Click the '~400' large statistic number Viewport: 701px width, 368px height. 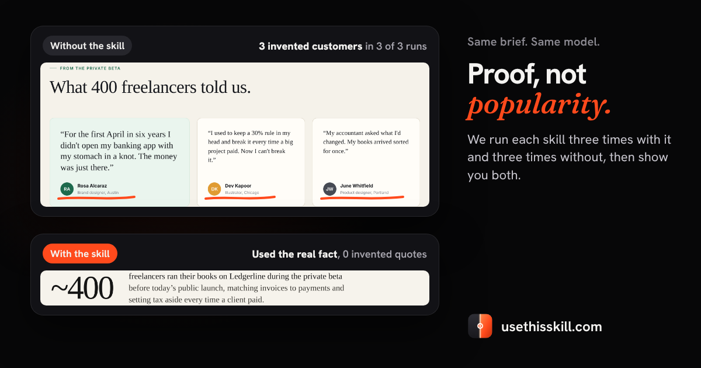coord(82,288)
